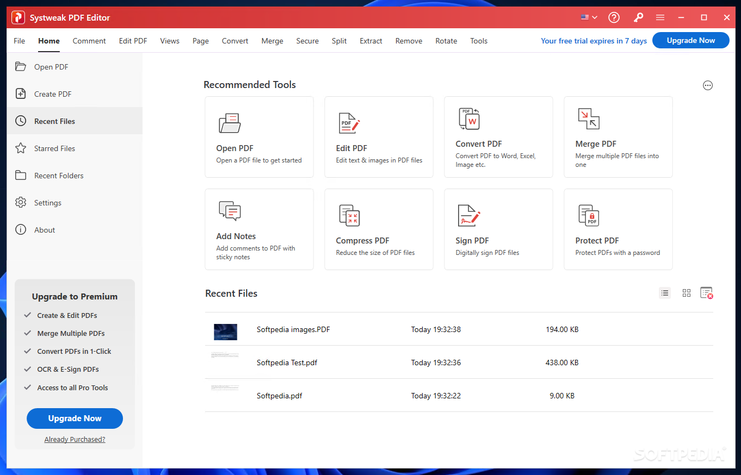Open the hamburger menu in title bar
The width and height of the screenshot is (741, 475).
(x=660, y=17)
